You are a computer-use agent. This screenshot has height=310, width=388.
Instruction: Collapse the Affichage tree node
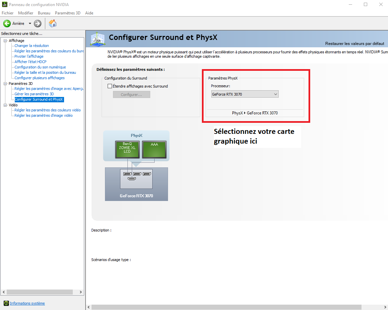[5, 41]
